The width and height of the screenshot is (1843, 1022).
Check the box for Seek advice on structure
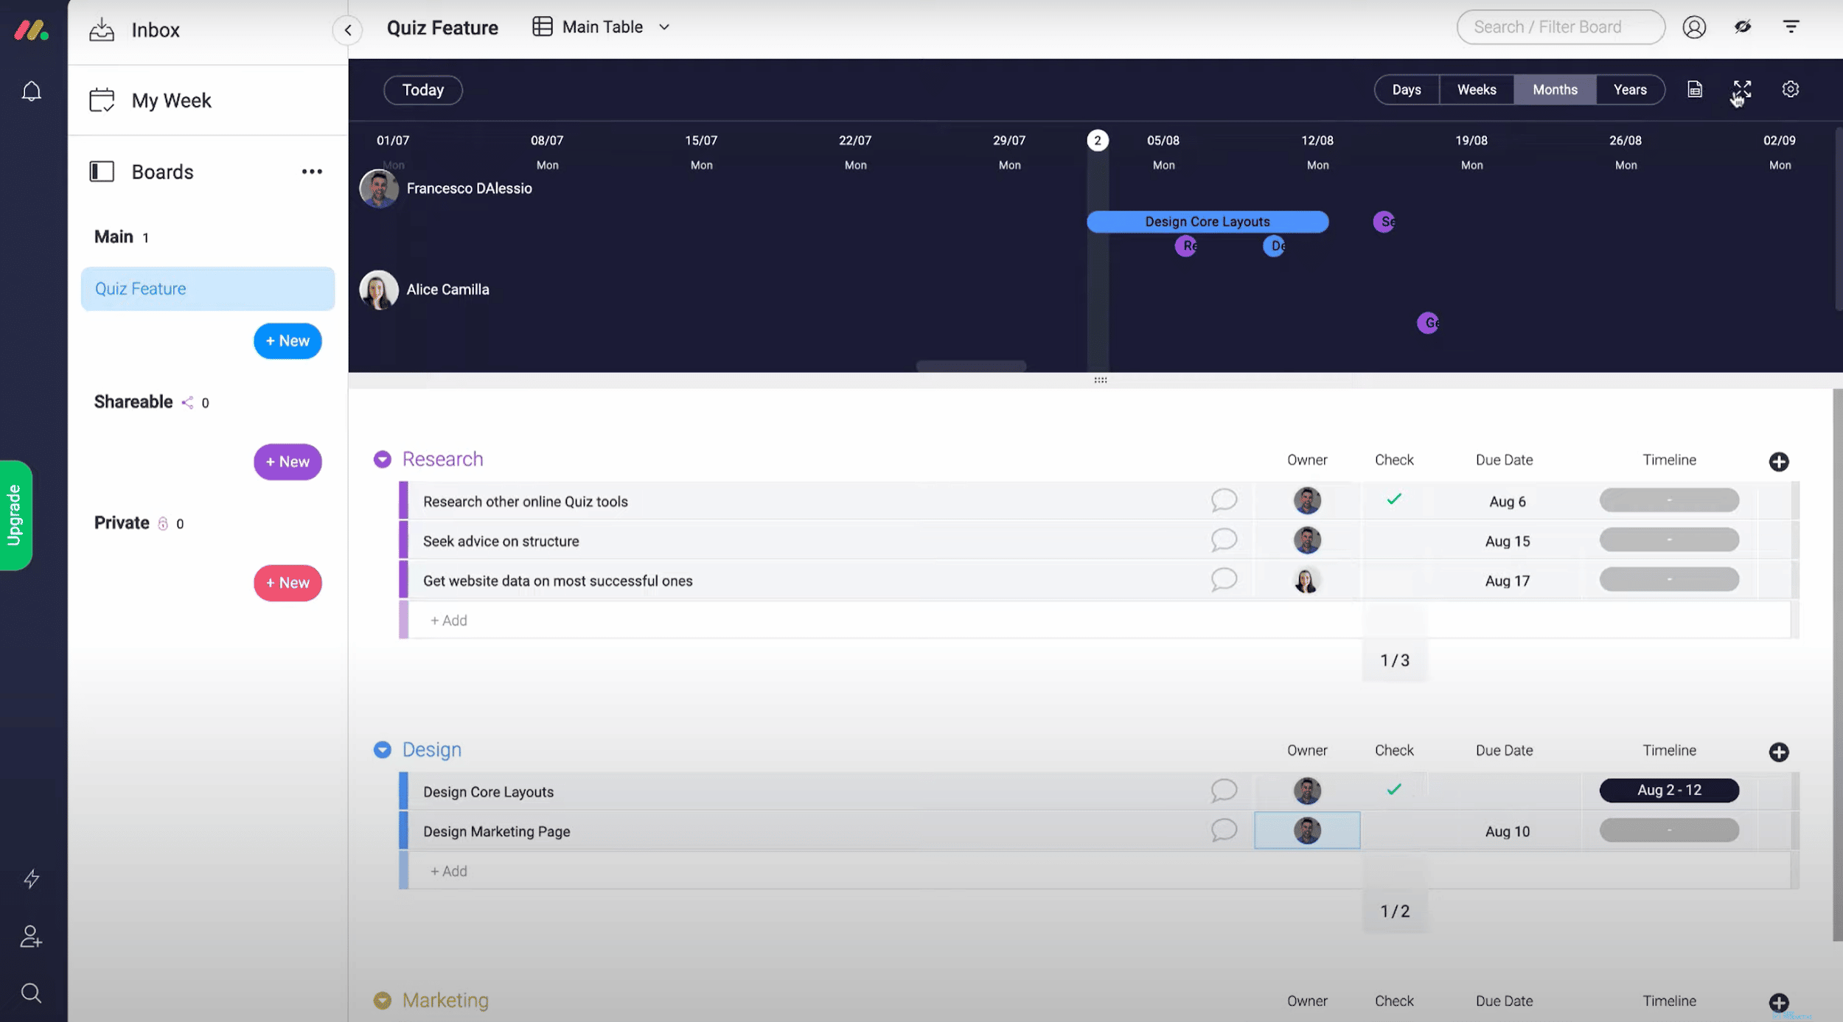(x=1393, y=541)
